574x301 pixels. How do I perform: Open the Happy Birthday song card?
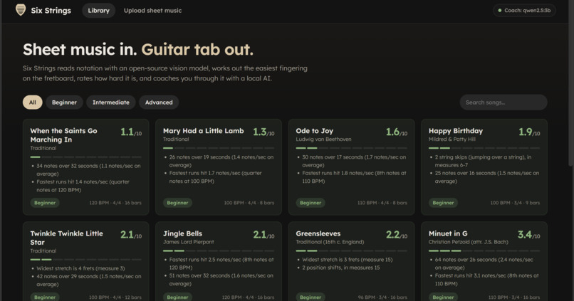tap(484, 167)
